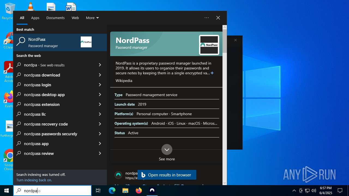This screenshot has width=349, height=196.
Task: Open the nordpass web result icon
Action: [118, 175]
